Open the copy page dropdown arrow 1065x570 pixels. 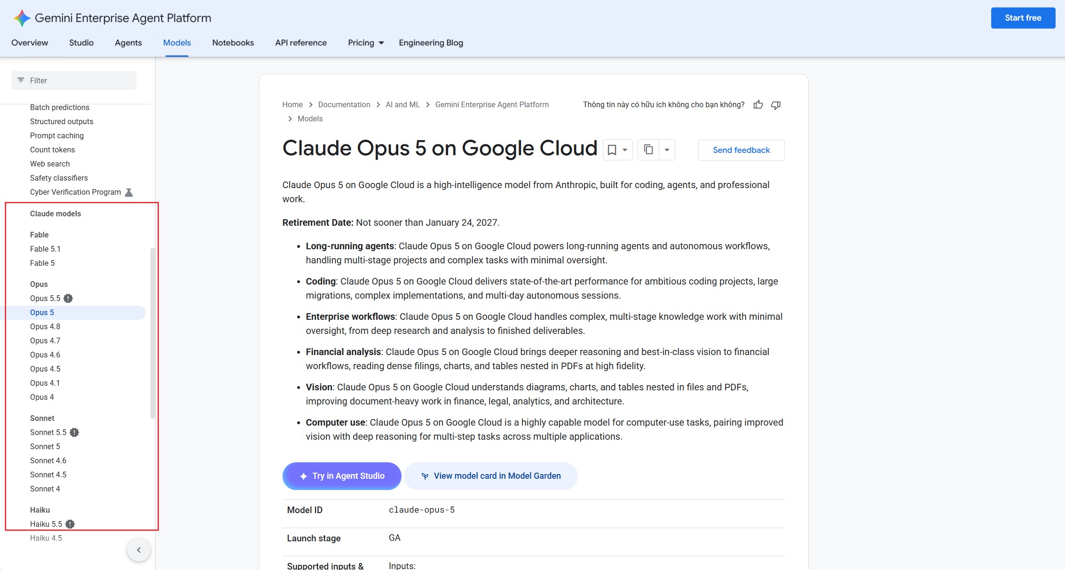pos(667,150)
